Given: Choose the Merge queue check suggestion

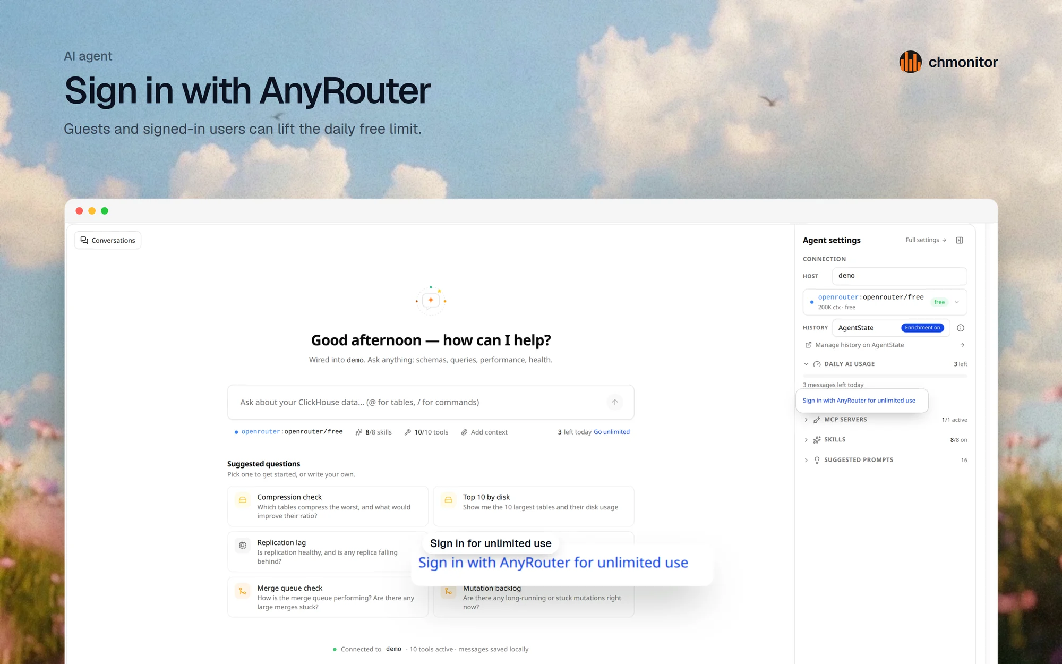Looking at the screenshot, I should tap(328, 597).
